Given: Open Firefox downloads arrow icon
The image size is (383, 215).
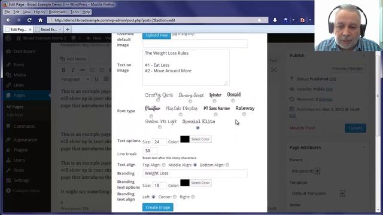Looking at the screenshot, I should 275,20.
